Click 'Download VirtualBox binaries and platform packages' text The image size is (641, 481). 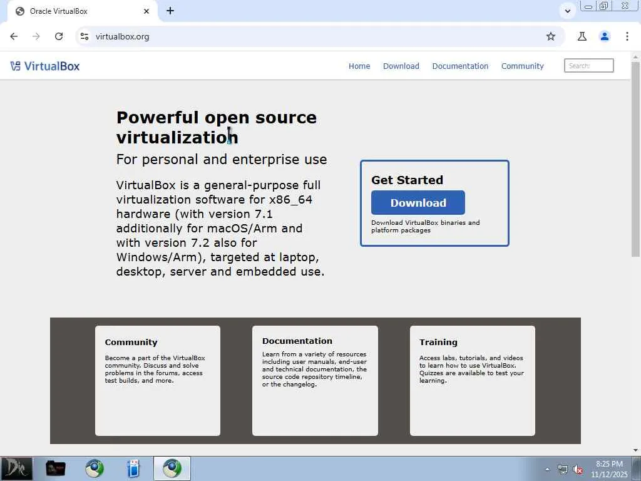[425, 226]
